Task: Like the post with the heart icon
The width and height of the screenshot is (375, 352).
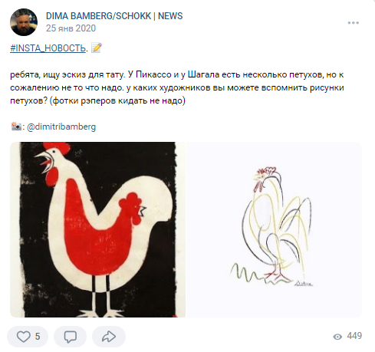Action: pos(28,337)
